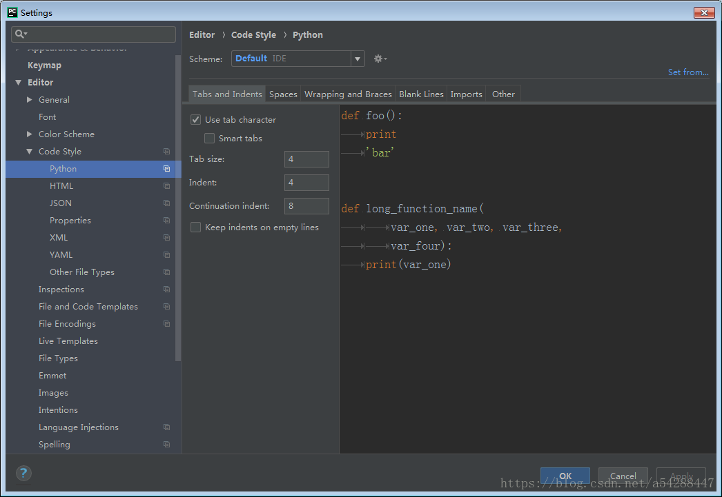Select Other File Types
This screenshot has width=722, height=497.
click(82, 272)
